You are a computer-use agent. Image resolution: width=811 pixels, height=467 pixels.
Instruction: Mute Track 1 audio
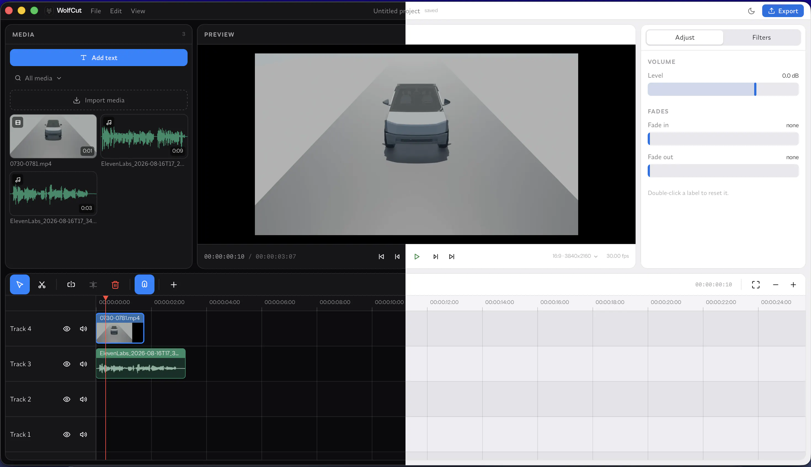84,435
